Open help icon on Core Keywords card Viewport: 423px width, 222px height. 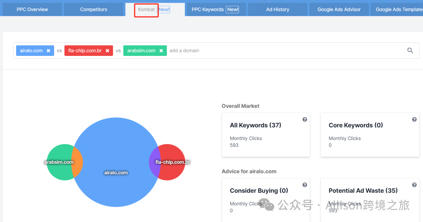point(414,120)
